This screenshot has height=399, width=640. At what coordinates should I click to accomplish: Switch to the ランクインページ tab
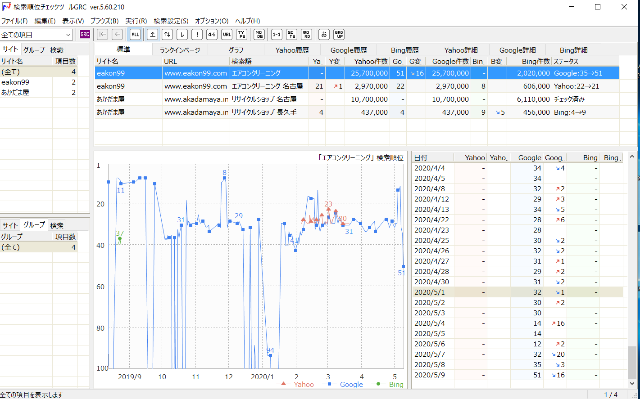pos(180,50)
